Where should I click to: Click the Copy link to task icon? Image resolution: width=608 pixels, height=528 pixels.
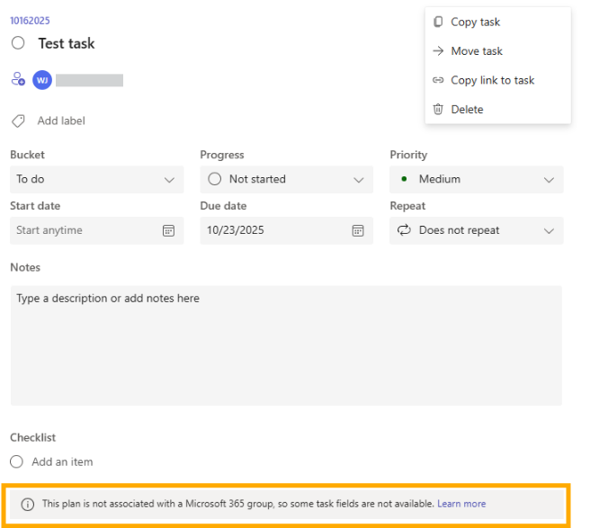(x=438, y=80)
